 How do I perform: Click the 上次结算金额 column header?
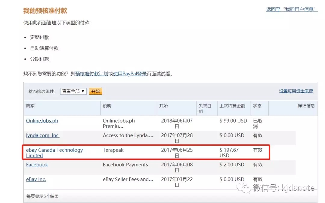coord(232,106)
